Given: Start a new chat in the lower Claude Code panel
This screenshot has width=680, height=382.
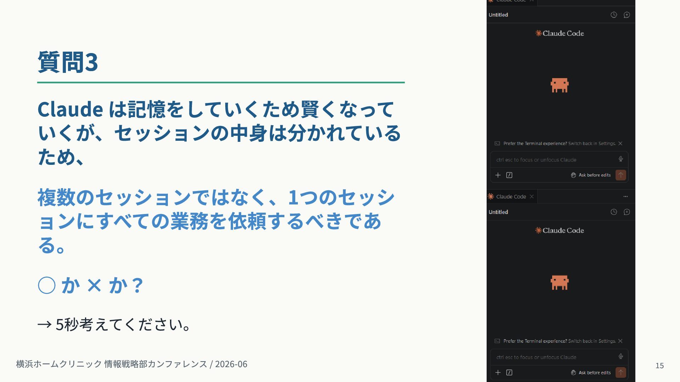Looking at the screenshot, I should (x=627, y=212).
